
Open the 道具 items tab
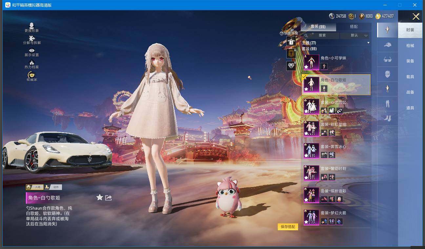click(410, 108)
